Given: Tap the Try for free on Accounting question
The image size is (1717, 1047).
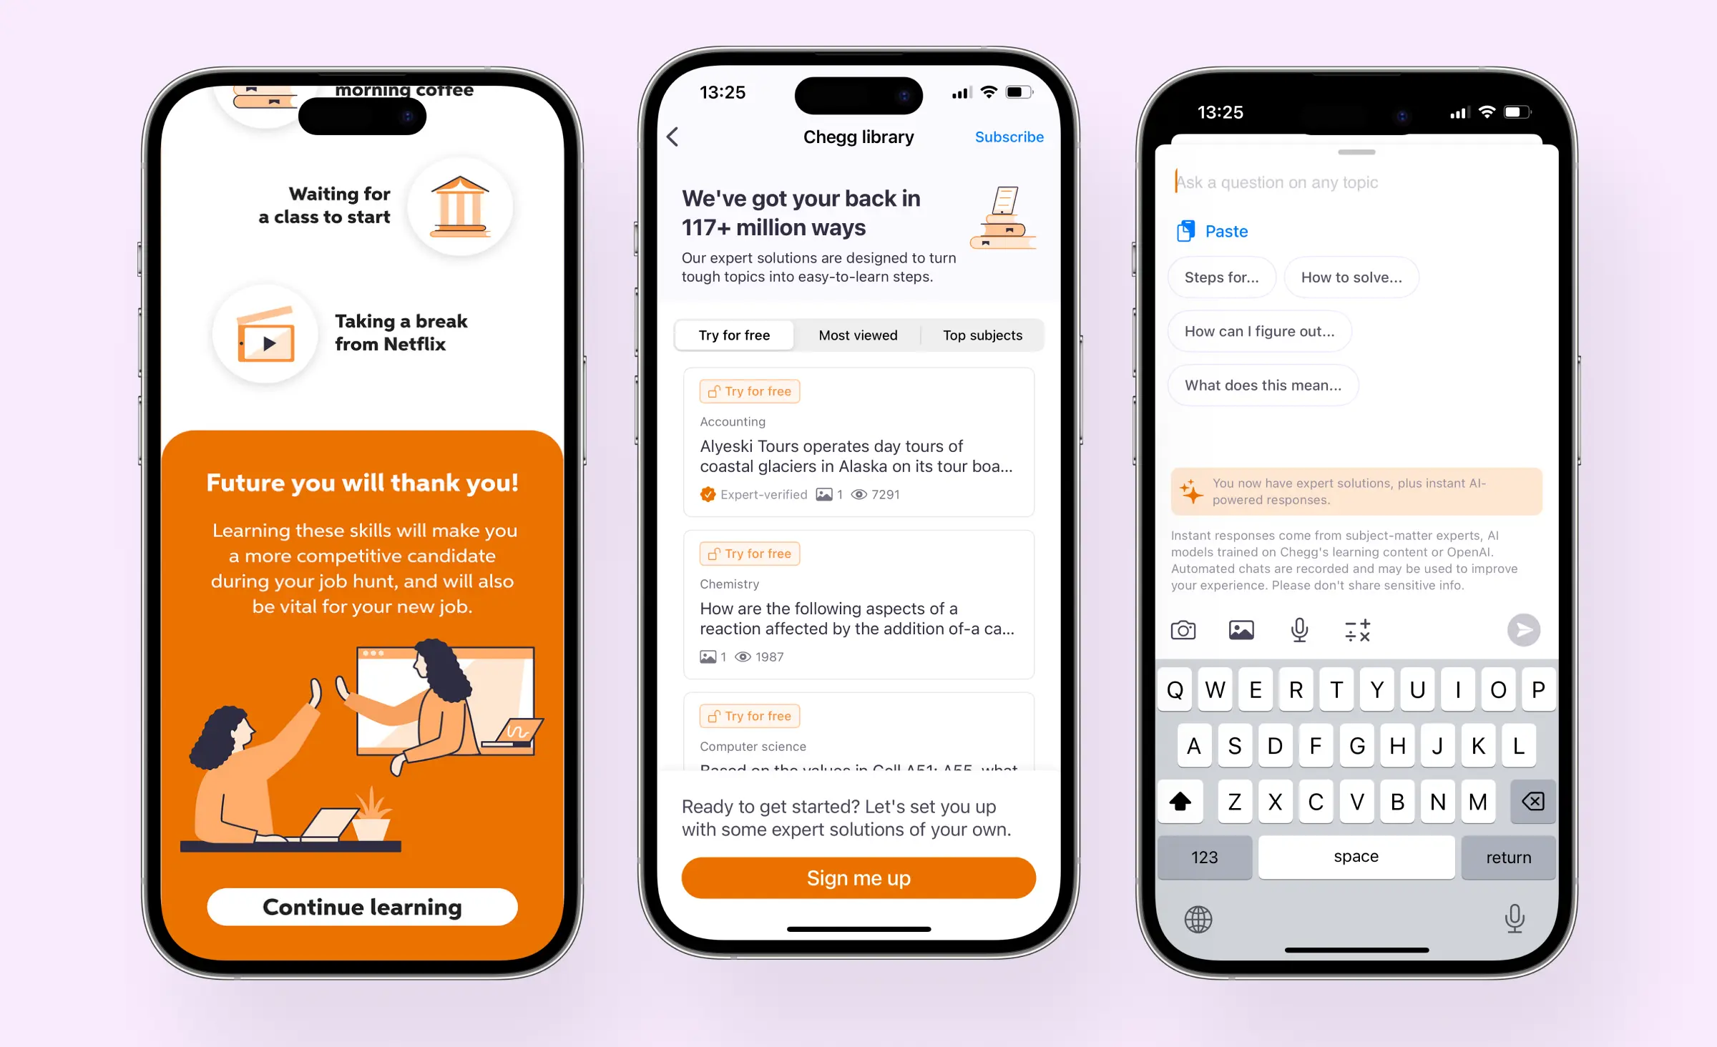Looking at the screenshot, I should (x=749, y=391).
